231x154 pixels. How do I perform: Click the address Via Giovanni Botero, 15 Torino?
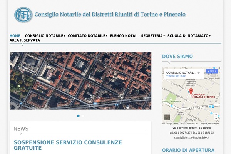click(191, 128)
